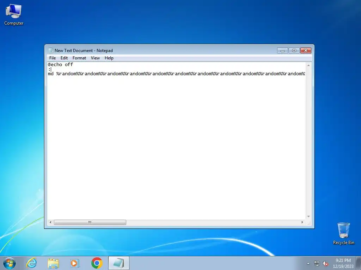This screenshot has height=270, width=361.
Task: Click the Notepad title bar document icon
Action: coord(51,50)
